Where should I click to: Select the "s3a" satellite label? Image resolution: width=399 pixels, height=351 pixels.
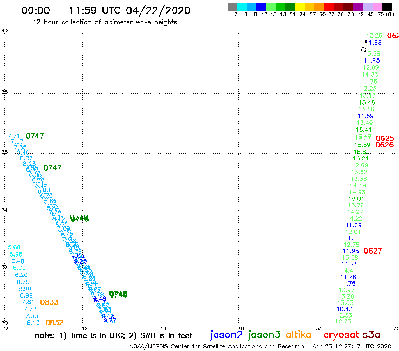click(x=371, y=335)
